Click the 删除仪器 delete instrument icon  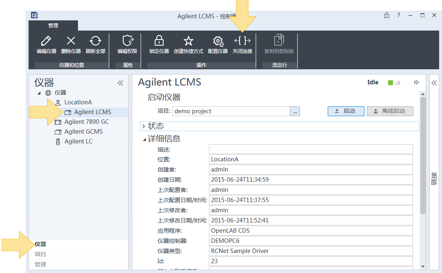tap(71, 41)
